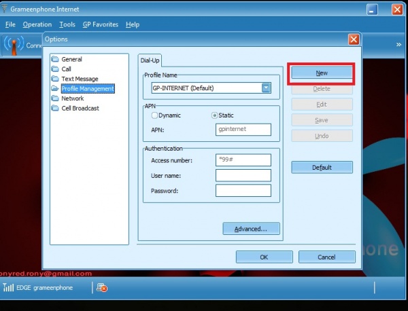The image size is (408, 311).
Task: Click the signal strength bars icon
Action: (8, 288)
